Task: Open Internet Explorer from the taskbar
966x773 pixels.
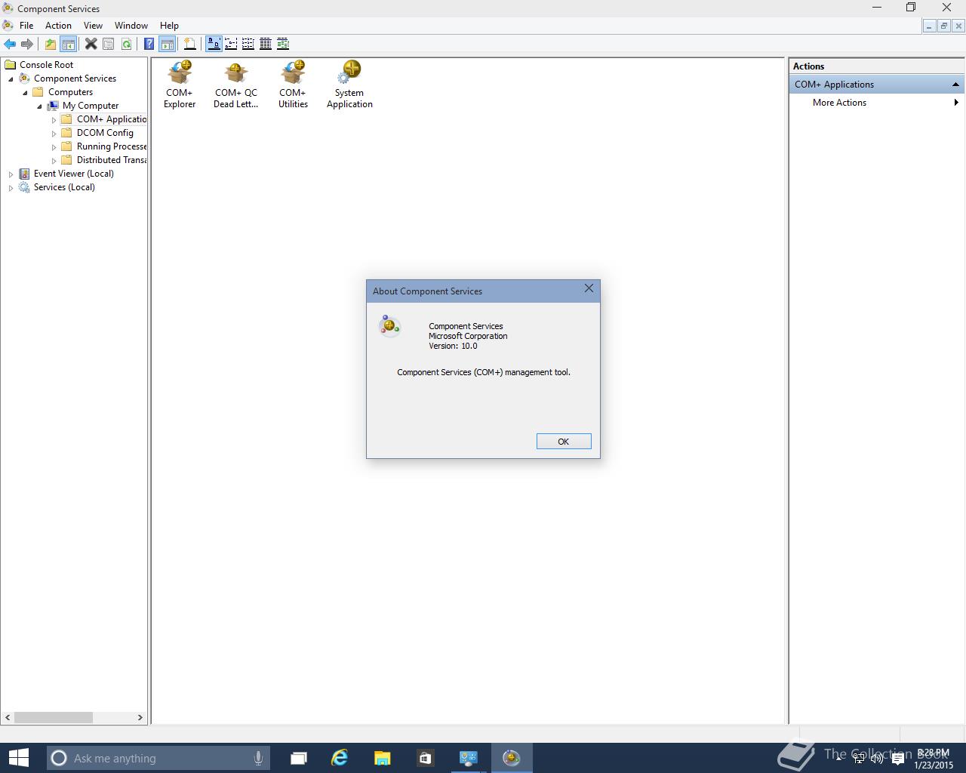Action: 340,758
